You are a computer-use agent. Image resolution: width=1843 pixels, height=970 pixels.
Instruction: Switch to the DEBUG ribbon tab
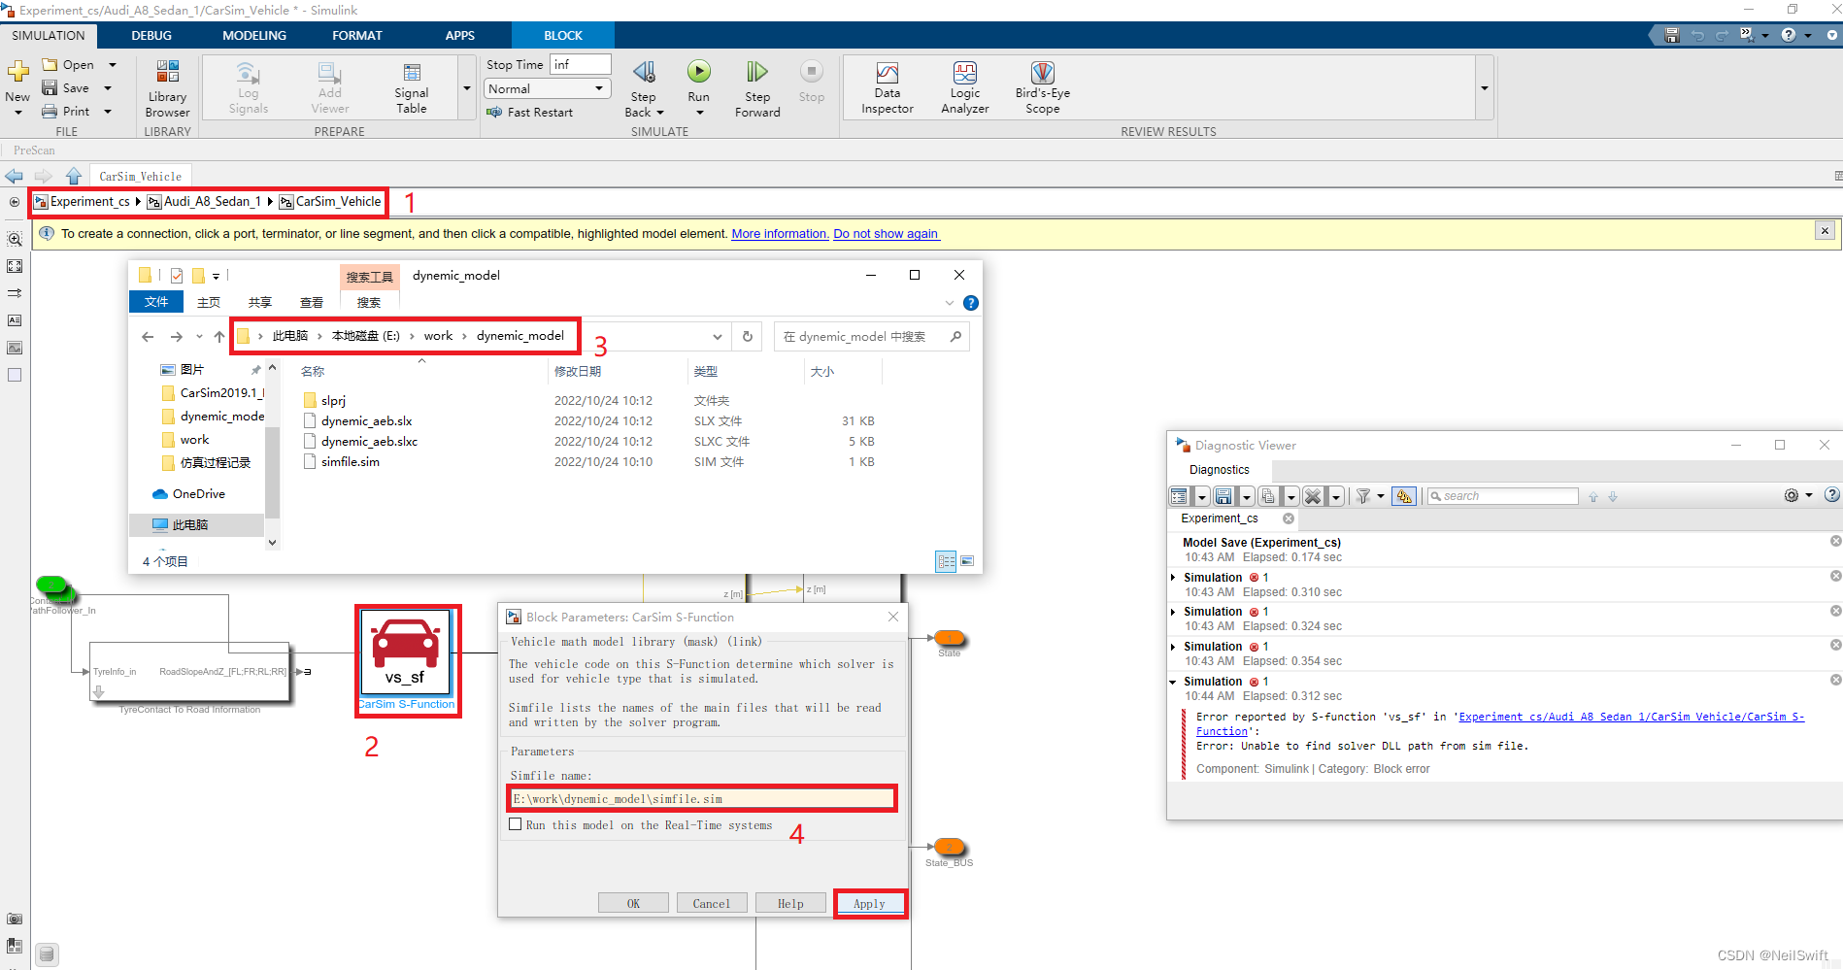[151, 35]
